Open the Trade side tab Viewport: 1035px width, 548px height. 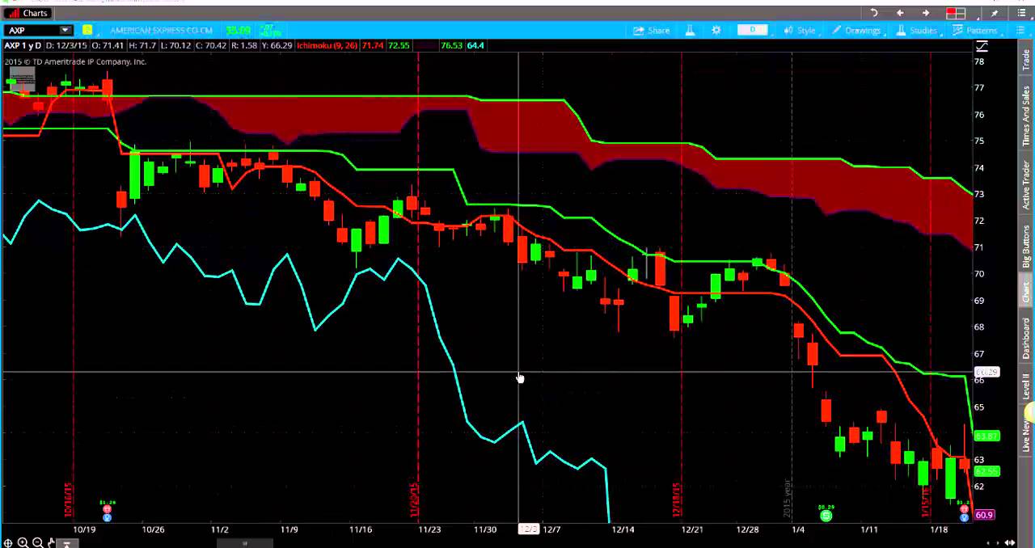(1026, 59)
